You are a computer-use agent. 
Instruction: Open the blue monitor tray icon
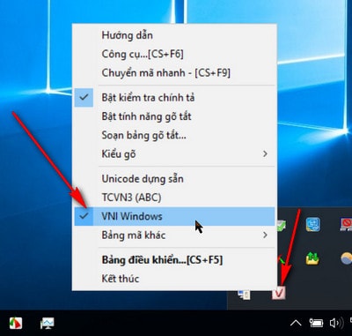point(313,225)
